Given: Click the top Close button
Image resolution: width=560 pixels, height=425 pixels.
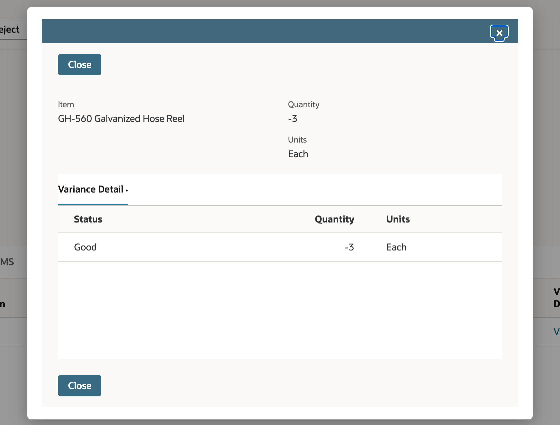Looking at the screenshot, I should [x=80, y=65].
